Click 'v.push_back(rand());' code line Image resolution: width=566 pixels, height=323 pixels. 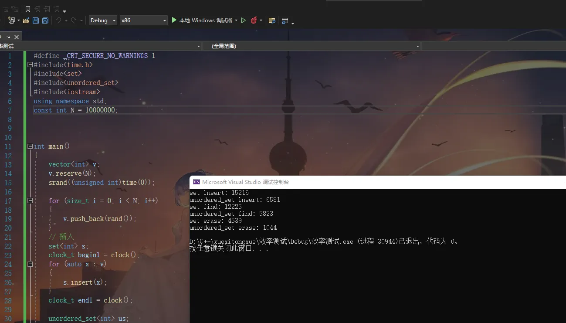click(x=100, y=219)
